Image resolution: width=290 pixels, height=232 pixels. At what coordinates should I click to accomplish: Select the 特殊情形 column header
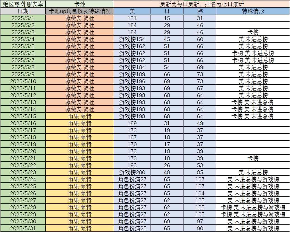[253, 11]
